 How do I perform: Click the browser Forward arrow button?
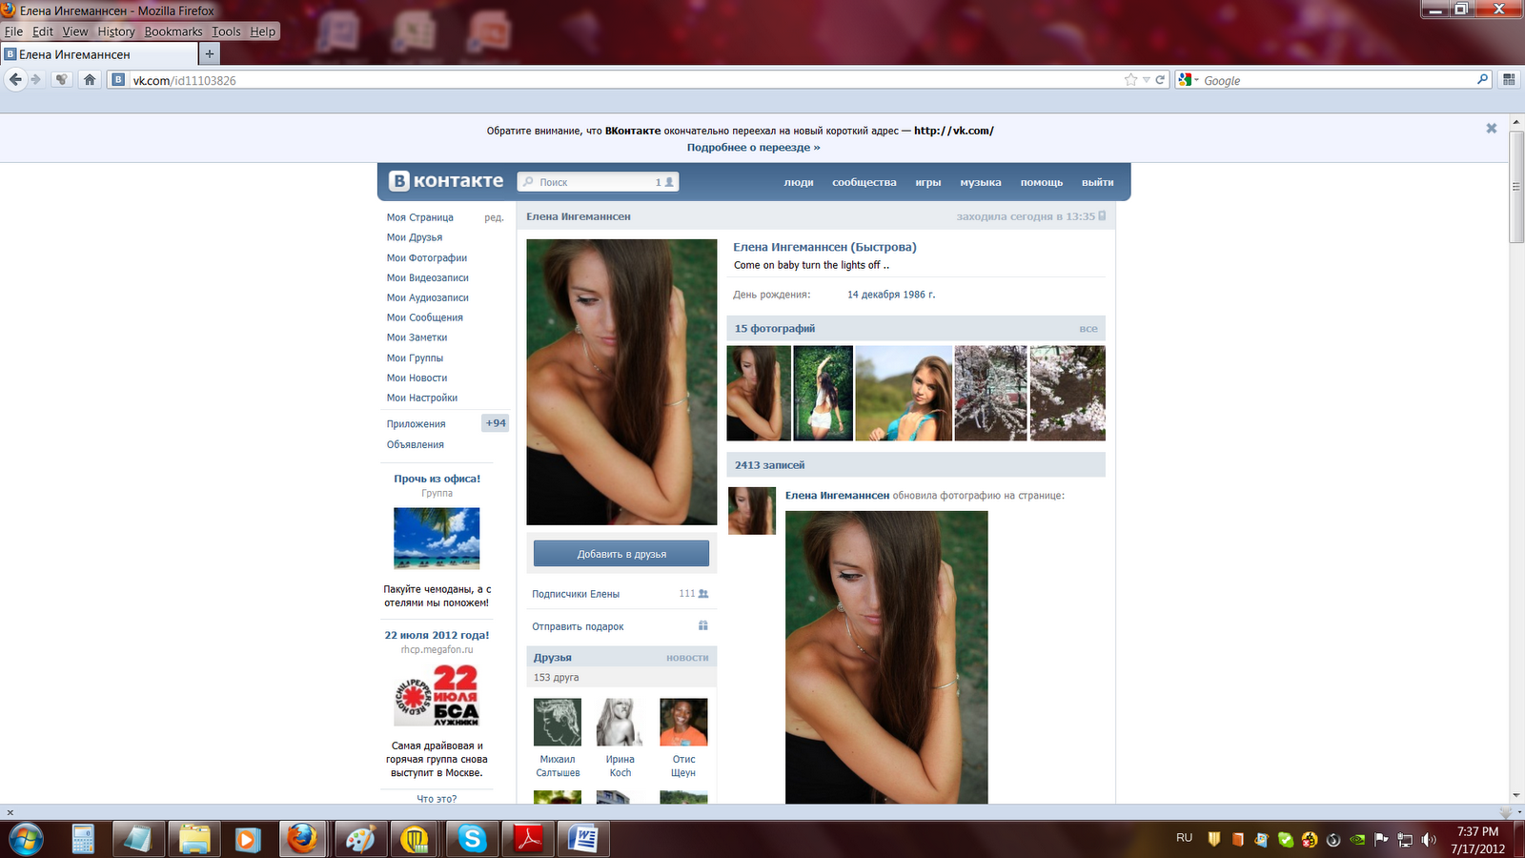(x=36, y=80)
